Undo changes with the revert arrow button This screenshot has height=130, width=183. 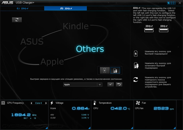[x=119, y=84]
